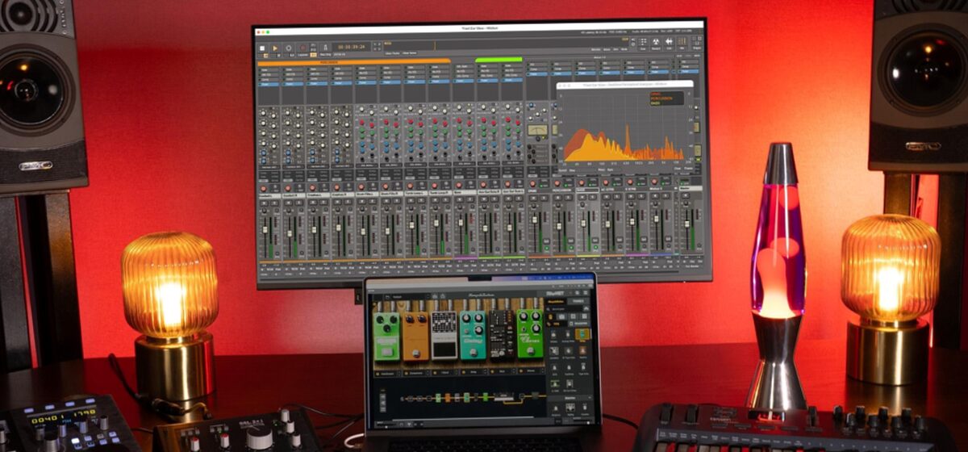Open the dropdown under the teal pedal

[485, 372]
